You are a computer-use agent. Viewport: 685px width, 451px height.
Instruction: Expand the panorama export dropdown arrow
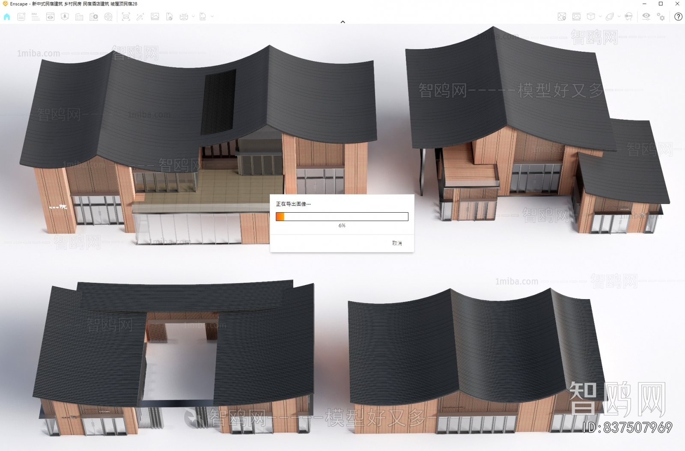pos(194,17)
